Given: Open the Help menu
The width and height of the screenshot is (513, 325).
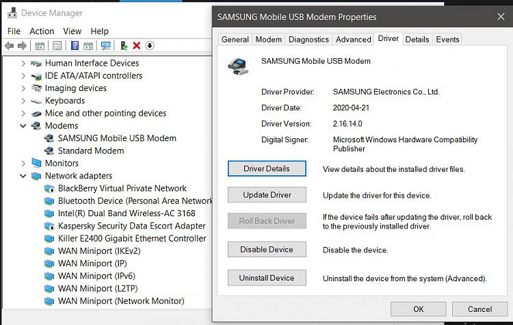Looking at the screenshot, I should point(99,31).
